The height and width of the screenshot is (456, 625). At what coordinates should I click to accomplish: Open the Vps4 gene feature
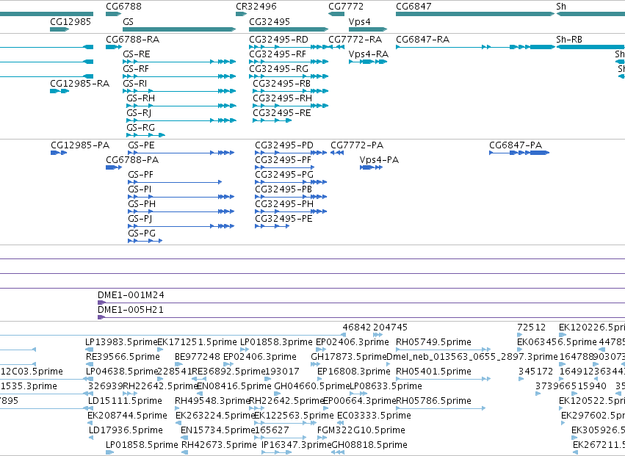pos(367,29)
